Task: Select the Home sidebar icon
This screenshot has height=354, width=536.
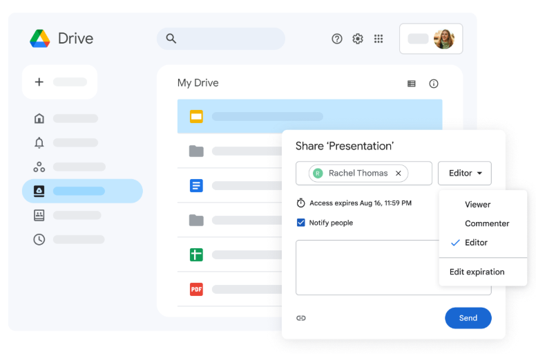Action: point(39,118)
